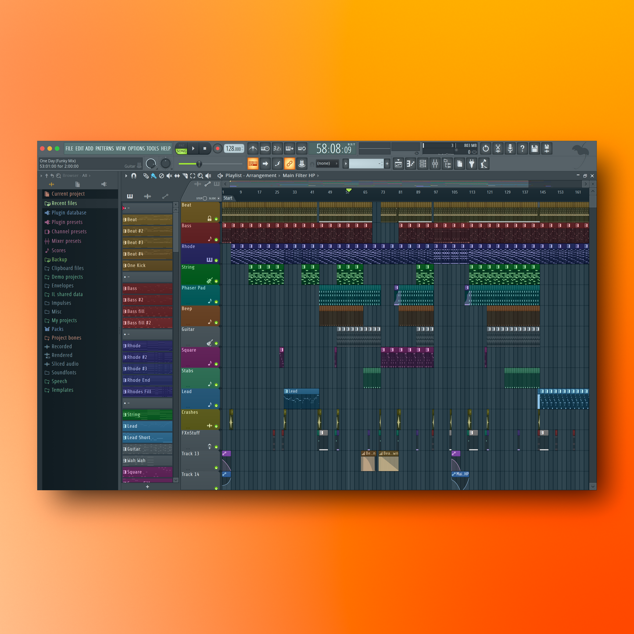Screen dimensions: 634x634
Task: Open the OPTIONS menu
Action: pos(136,149)
